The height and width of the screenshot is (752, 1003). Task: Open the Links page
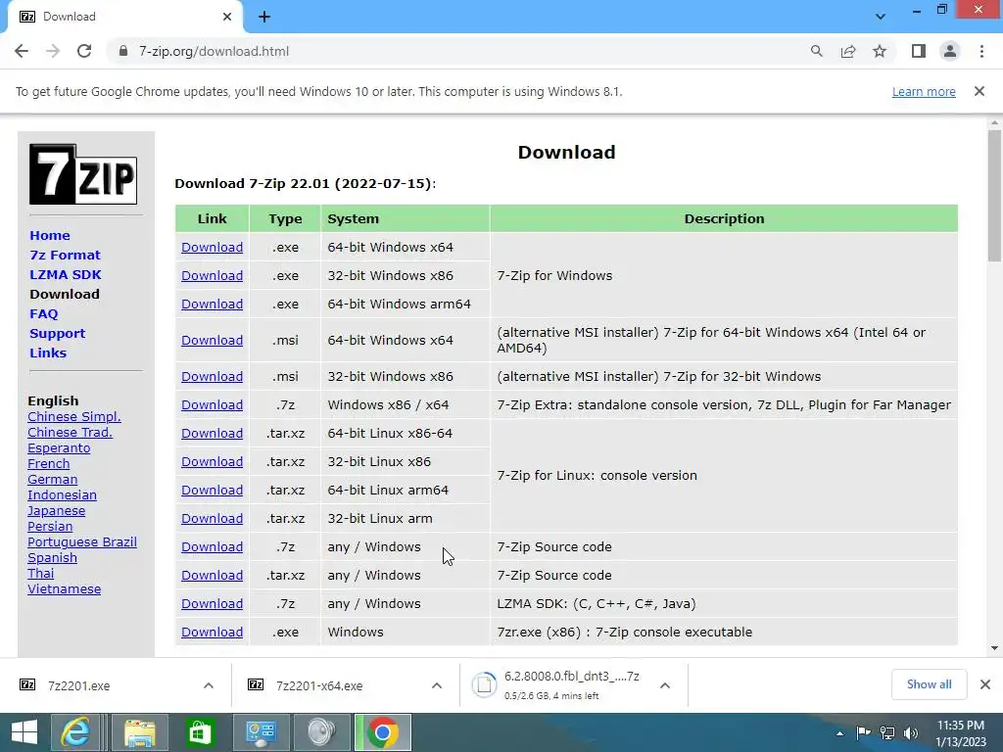(x=48, y=352)
